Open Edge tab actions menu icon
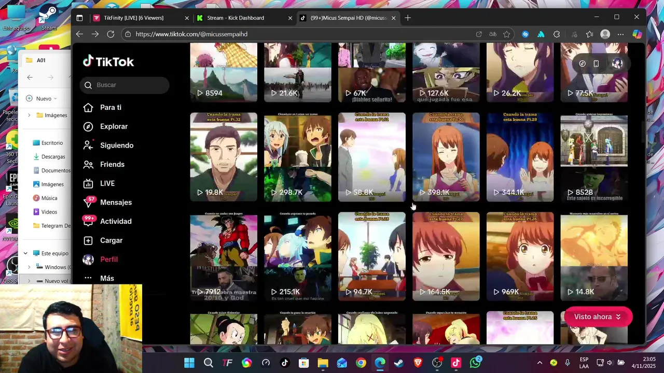This screenshot has width=664, height=373. click(x=79, y=18)
